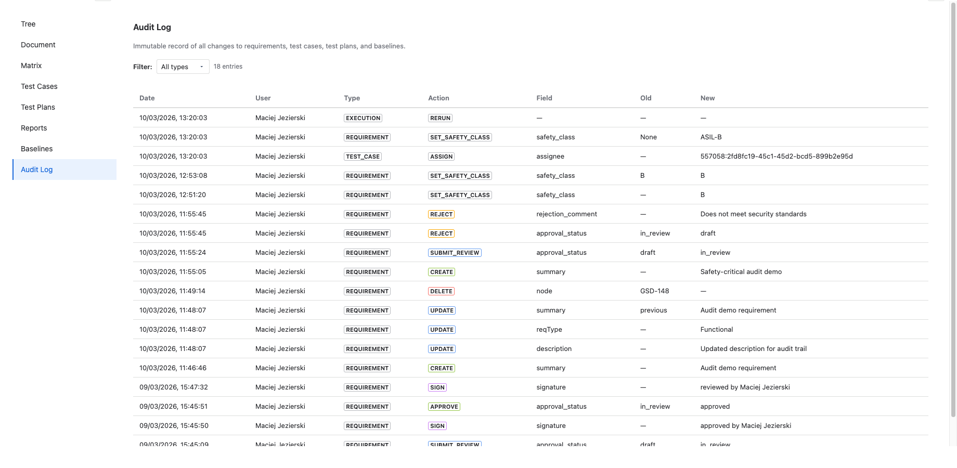Screen dimensions: 957x468
Task: Open the Test Cases section
Action: (x=39, y=86)
